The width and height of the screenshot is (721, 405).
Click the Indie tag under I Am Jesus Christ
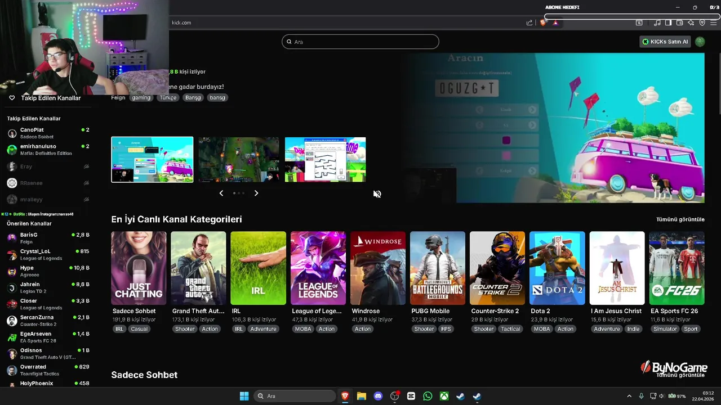click(x=633, y=329)
